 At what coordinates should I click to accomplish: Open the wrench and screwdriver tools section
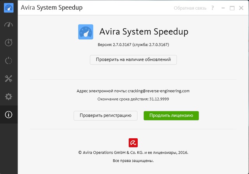(x=9, y=79)
